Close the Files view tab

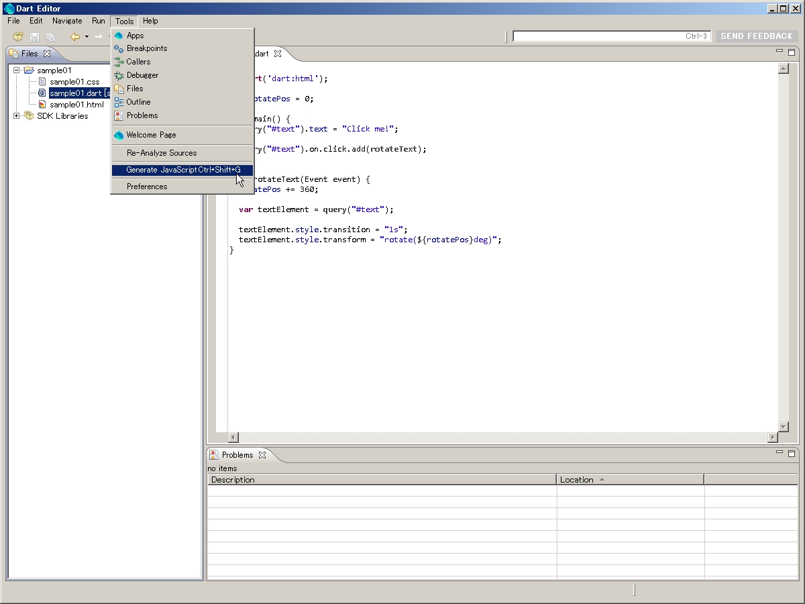click(x=47, y=54)
